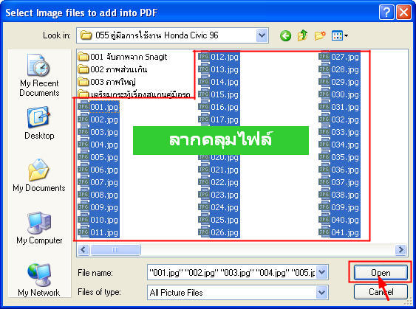Select file 034.jpg
The width and height of the screenshot is (416, 309).
point(339,145)
